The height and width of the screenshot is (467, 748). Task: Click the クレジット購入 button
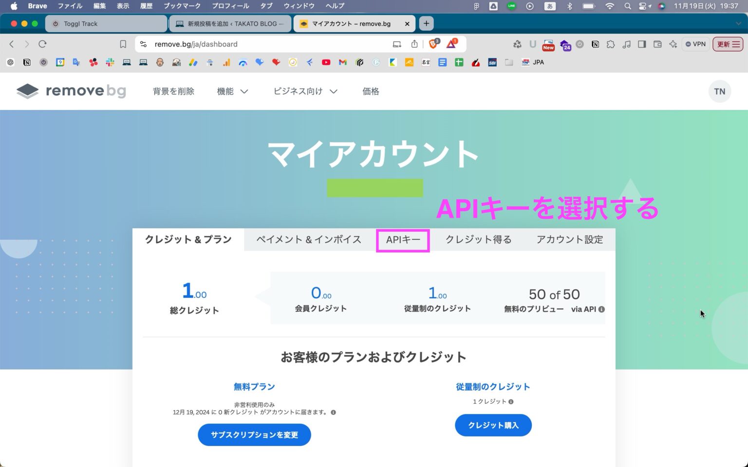(493, 425)
